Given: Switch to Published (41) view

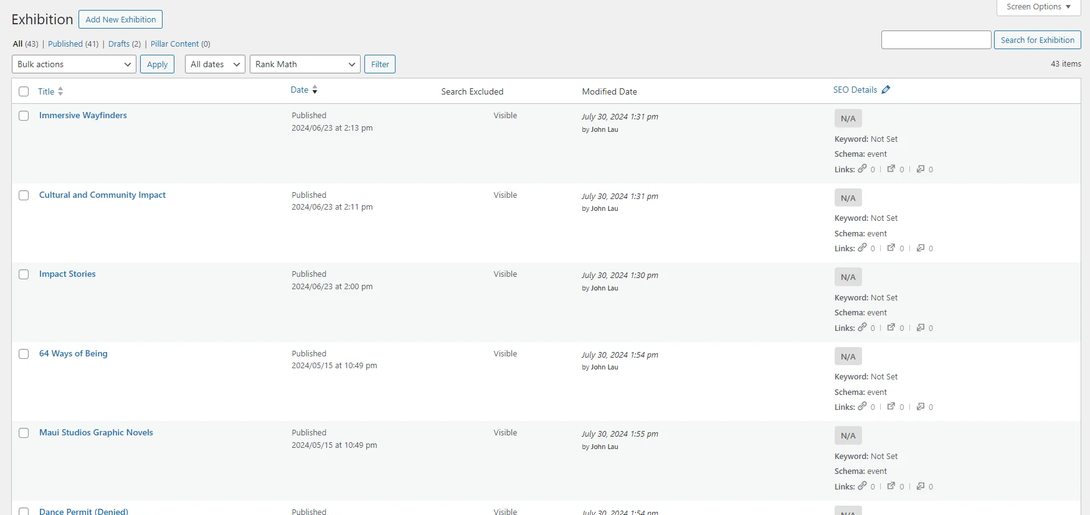Looking at the screenshot, I should (x=73, y=44).
